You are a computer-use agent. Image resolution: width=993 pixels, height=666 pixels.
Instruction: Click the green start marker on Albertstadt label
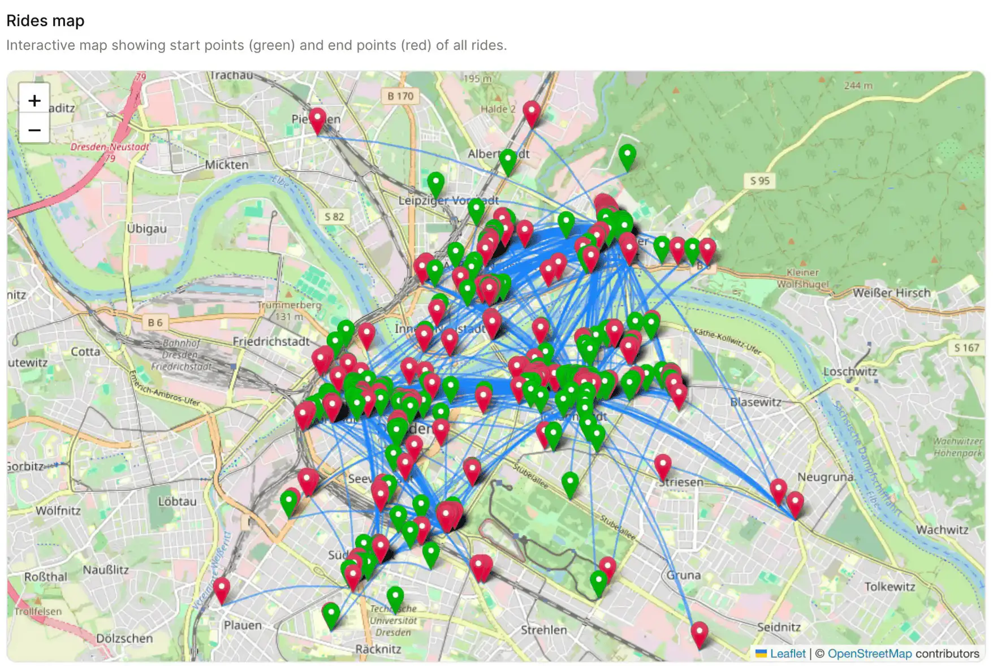(508, 161)
